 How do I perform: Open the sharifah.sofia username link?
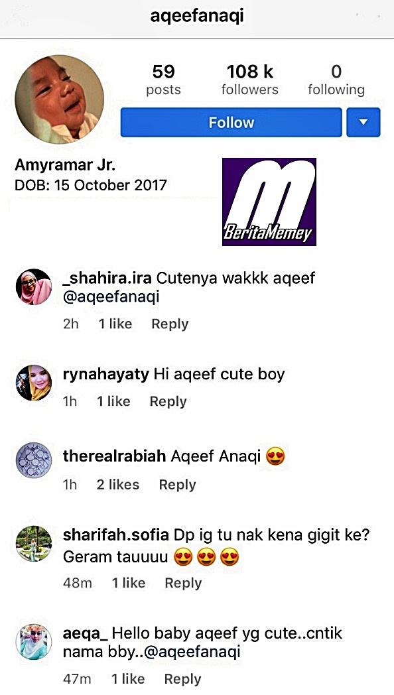point(115,535)
